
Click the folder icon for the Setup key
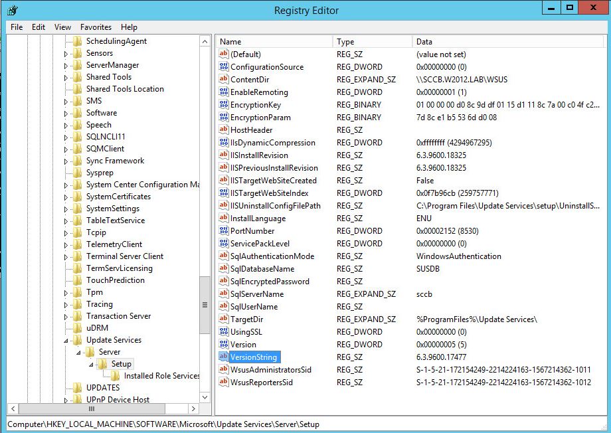click(103, 364)
